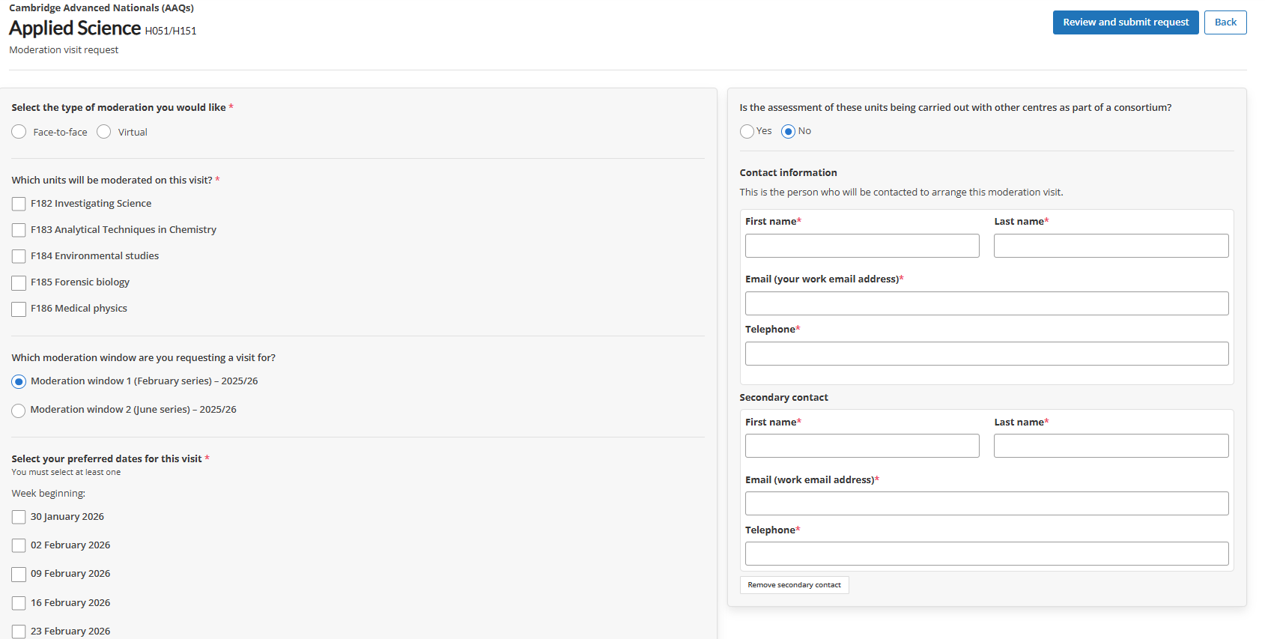Tick the F186 Medical physics unit
The width and height of the screenshot is (1265, 639).
click(19, 309)
